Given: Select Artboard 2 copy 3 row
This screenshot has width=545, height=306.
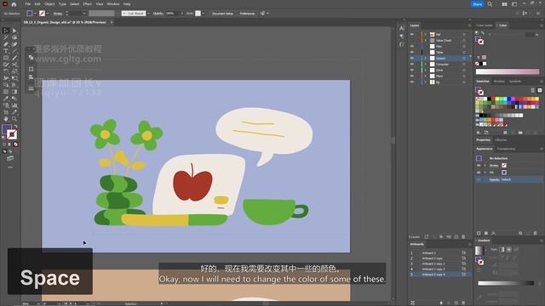Looking at the screenshot, I should coord(439,269).
